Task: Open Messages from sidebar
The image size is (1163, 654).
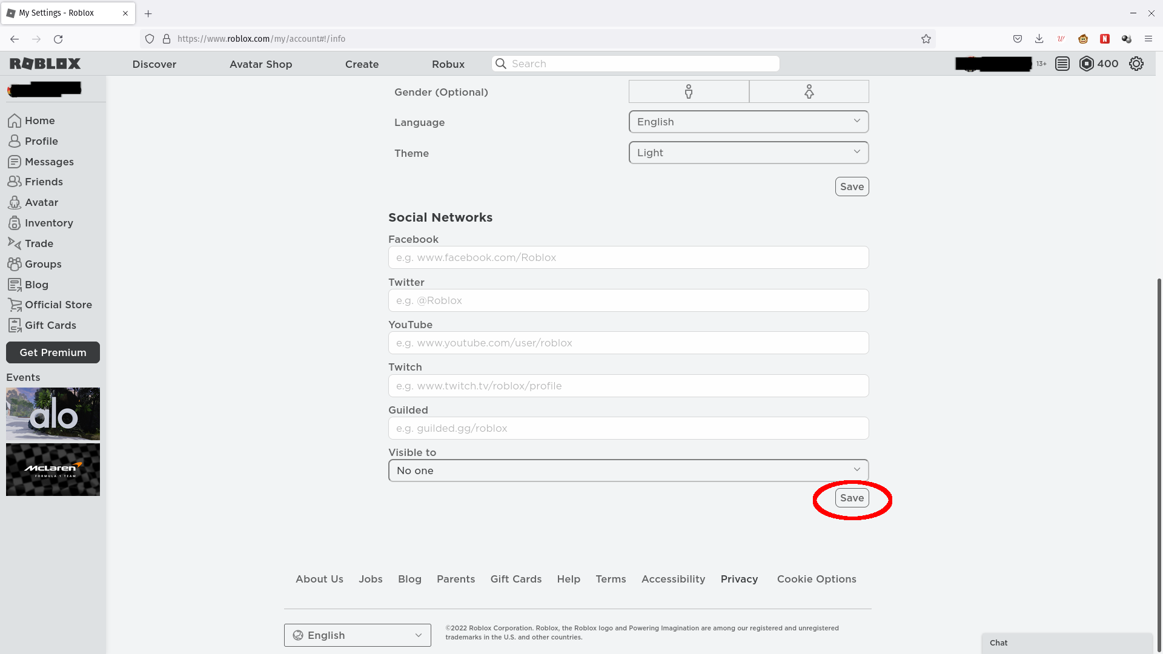Action: (x=41, y=162)
